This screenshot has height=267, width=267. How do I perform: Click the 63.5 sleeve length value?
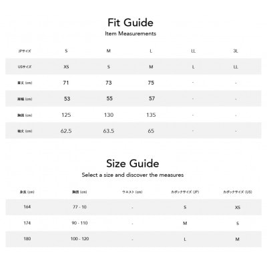pyautogui.click(x=109, y=131)
